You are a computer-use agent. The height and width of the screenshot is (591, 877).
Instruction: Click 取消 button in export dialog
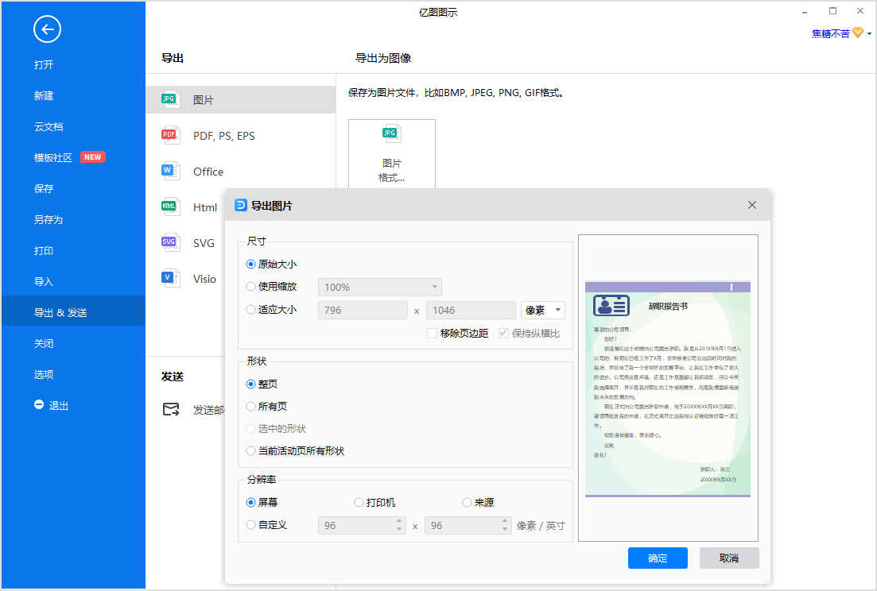click(729, 558)
